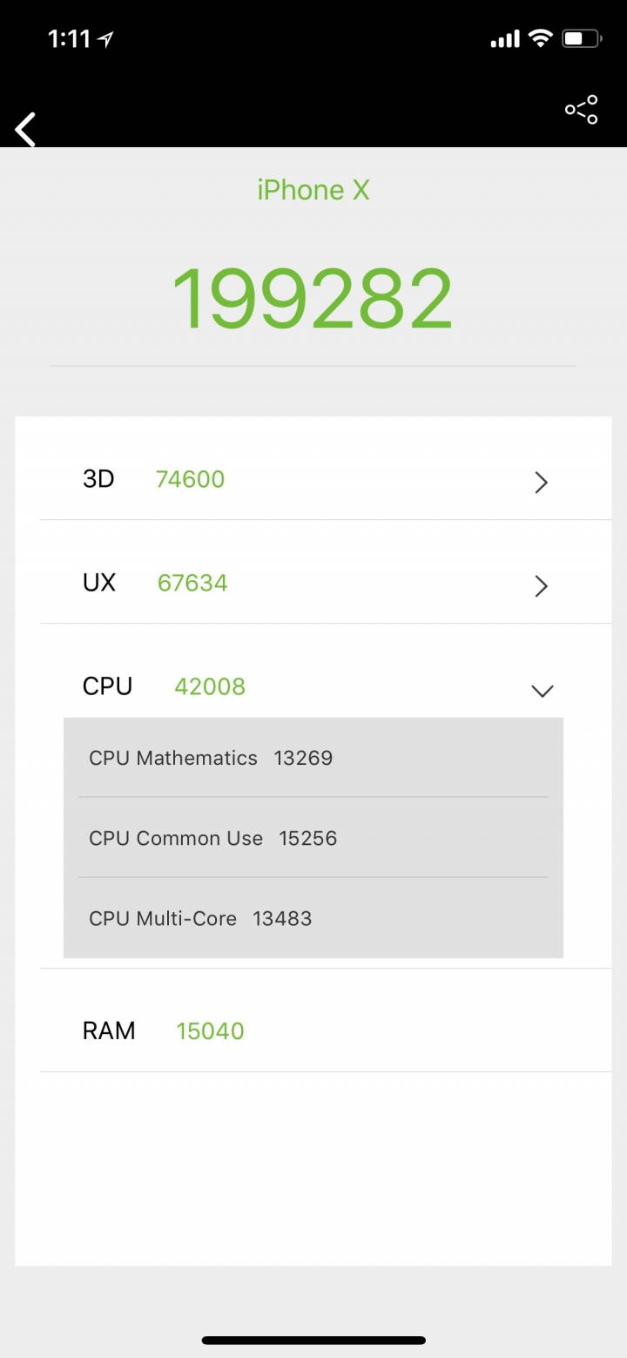The width and height of the screenshot is (627, 1358).
Task: Tap the Wi-Fi status icon
Action: point(541,39)
